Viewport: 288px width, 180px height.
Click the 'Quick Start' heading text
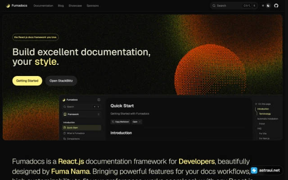tap(122, 106)
